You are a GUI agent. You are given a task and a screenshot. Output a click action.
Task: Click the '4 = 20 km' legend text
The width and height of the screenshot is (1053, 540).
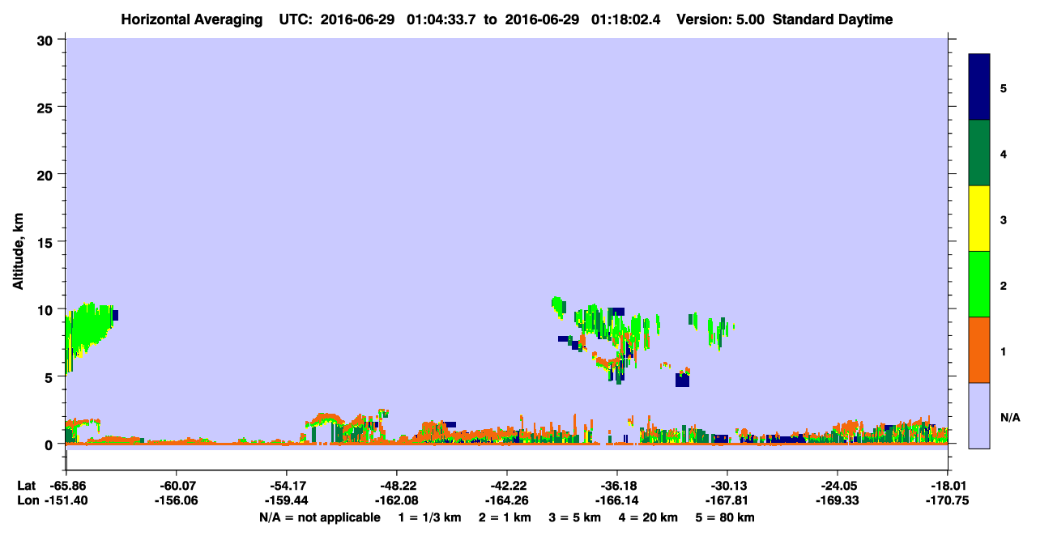coord(650,517)
